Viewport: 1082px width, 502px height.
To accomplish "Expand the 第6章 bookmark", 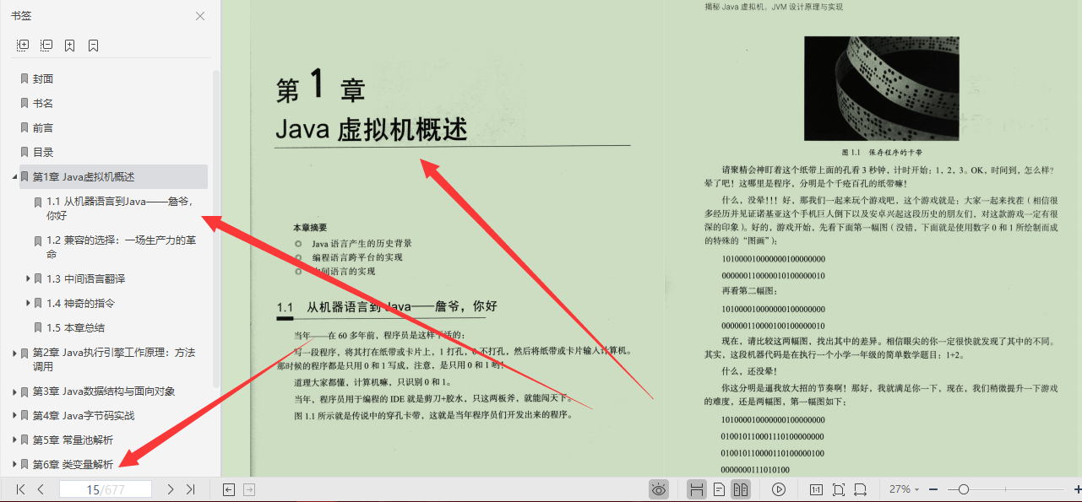I will pos(14,464).
